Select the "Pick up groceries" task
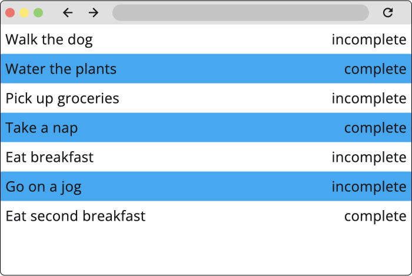 (62, 98)
